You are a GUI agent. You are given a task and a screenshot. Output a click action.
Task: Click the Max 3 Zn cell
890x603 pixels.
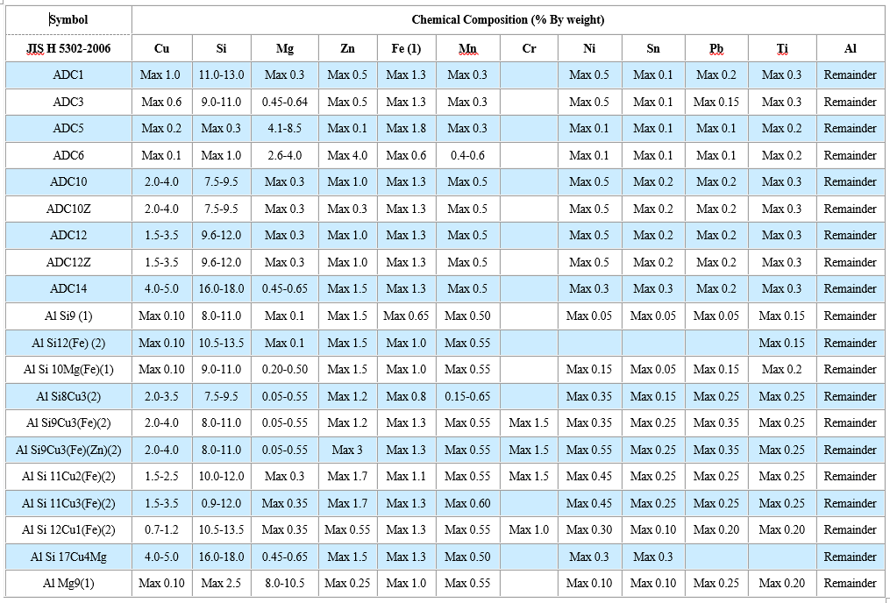[347, 450]
